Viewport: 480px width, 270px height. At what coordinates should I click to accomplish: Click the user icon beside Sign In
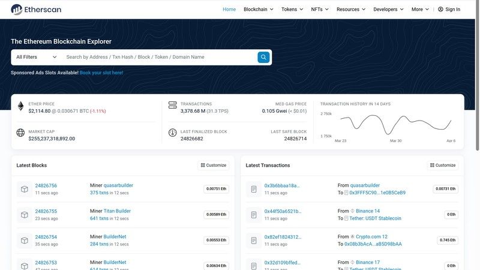440,9
